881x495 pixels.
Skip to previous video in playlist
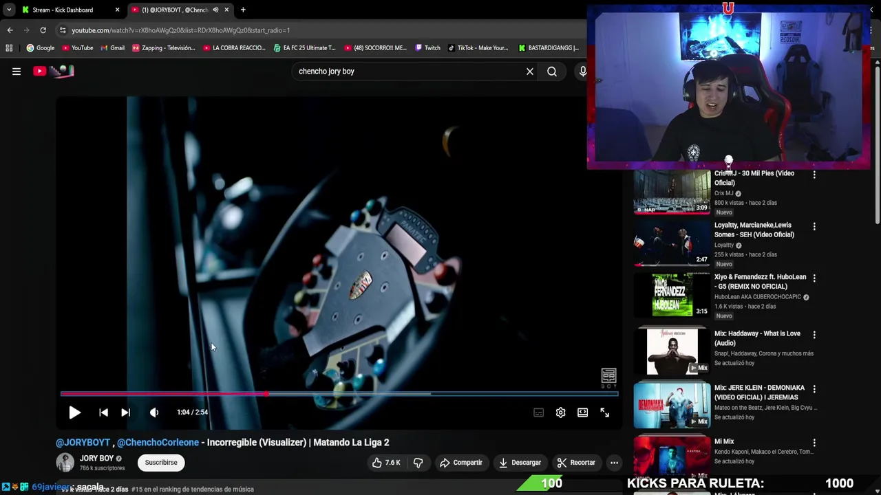[103, 412]
